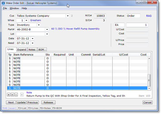
Task: Click the application icon in title bar
Action: click(x=3, y=3)
